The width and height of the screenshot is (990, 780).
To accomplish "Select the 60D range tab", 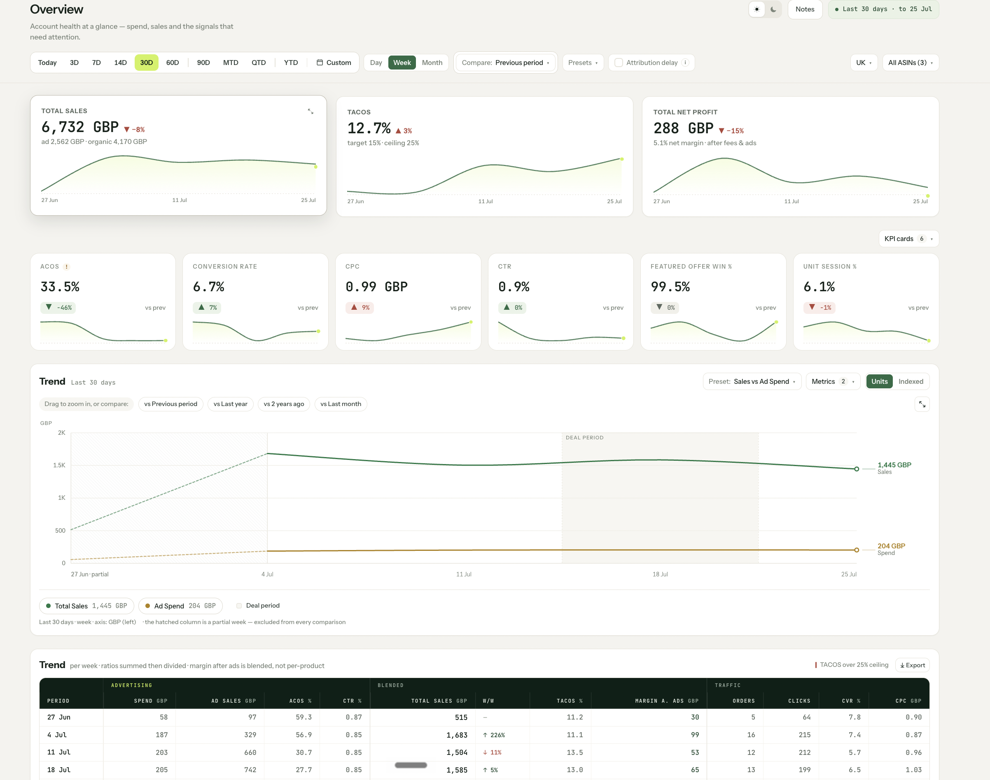I will coord(172,63).
